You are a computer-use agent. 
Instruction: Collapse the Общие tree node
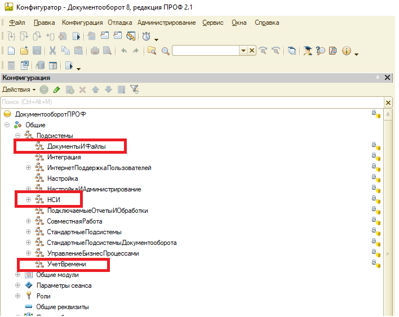(7, 125)
